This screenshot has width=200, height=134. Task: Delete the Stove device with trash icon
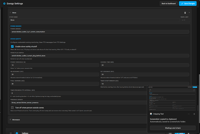(185, 13)
